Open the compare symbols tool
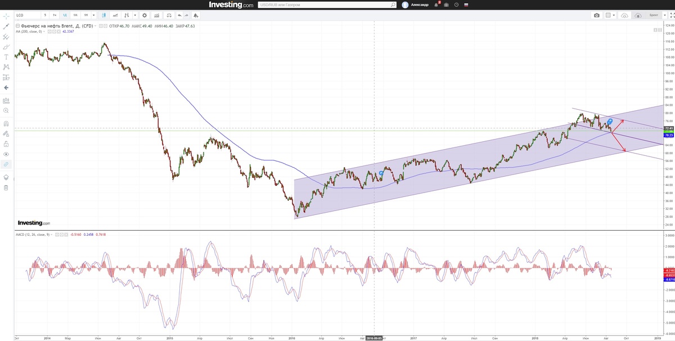Screen dimensions: 675x341 [x=156, y=15]
